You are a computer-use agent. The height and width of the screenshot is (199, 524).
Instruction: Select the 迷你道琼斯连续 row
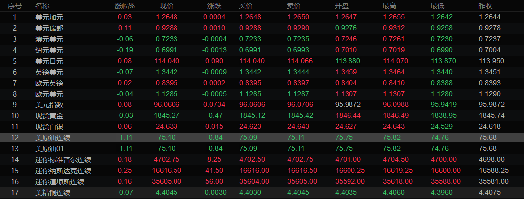pyautogui.click(x=60, y=182)
